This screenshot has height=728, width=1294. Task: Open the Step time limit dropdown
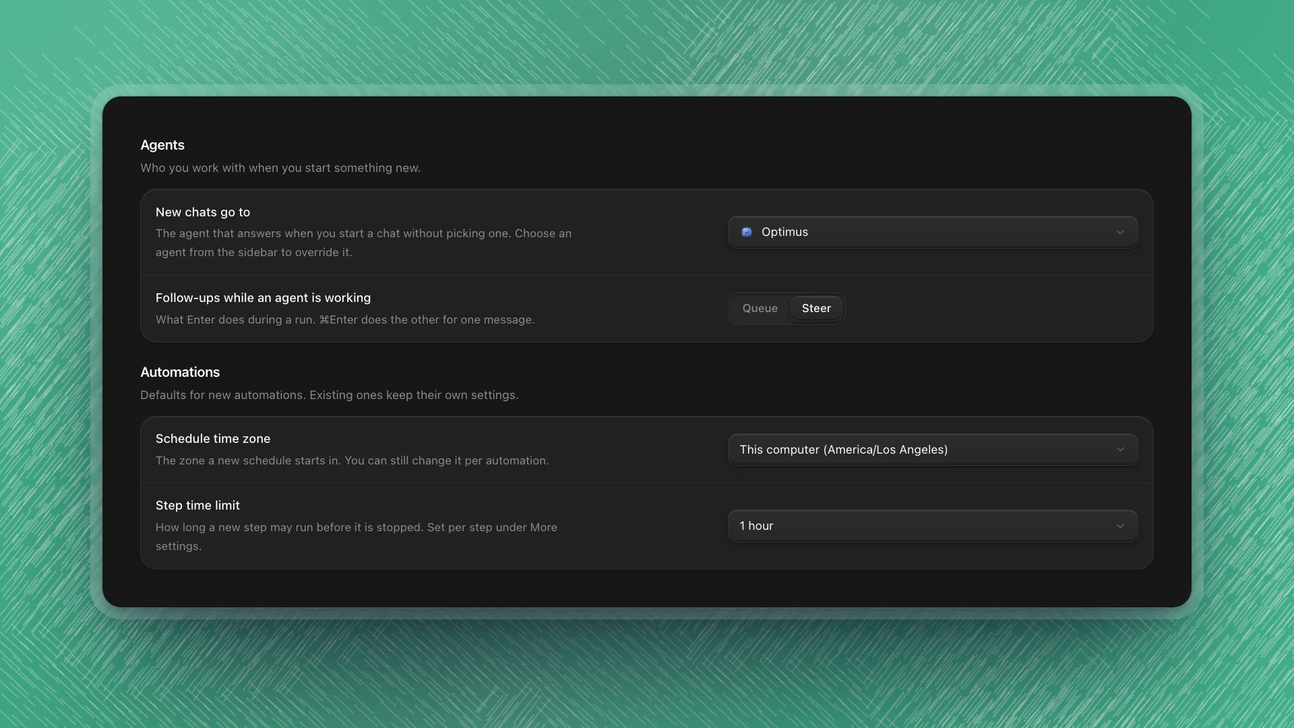click(x=933, y=526)
